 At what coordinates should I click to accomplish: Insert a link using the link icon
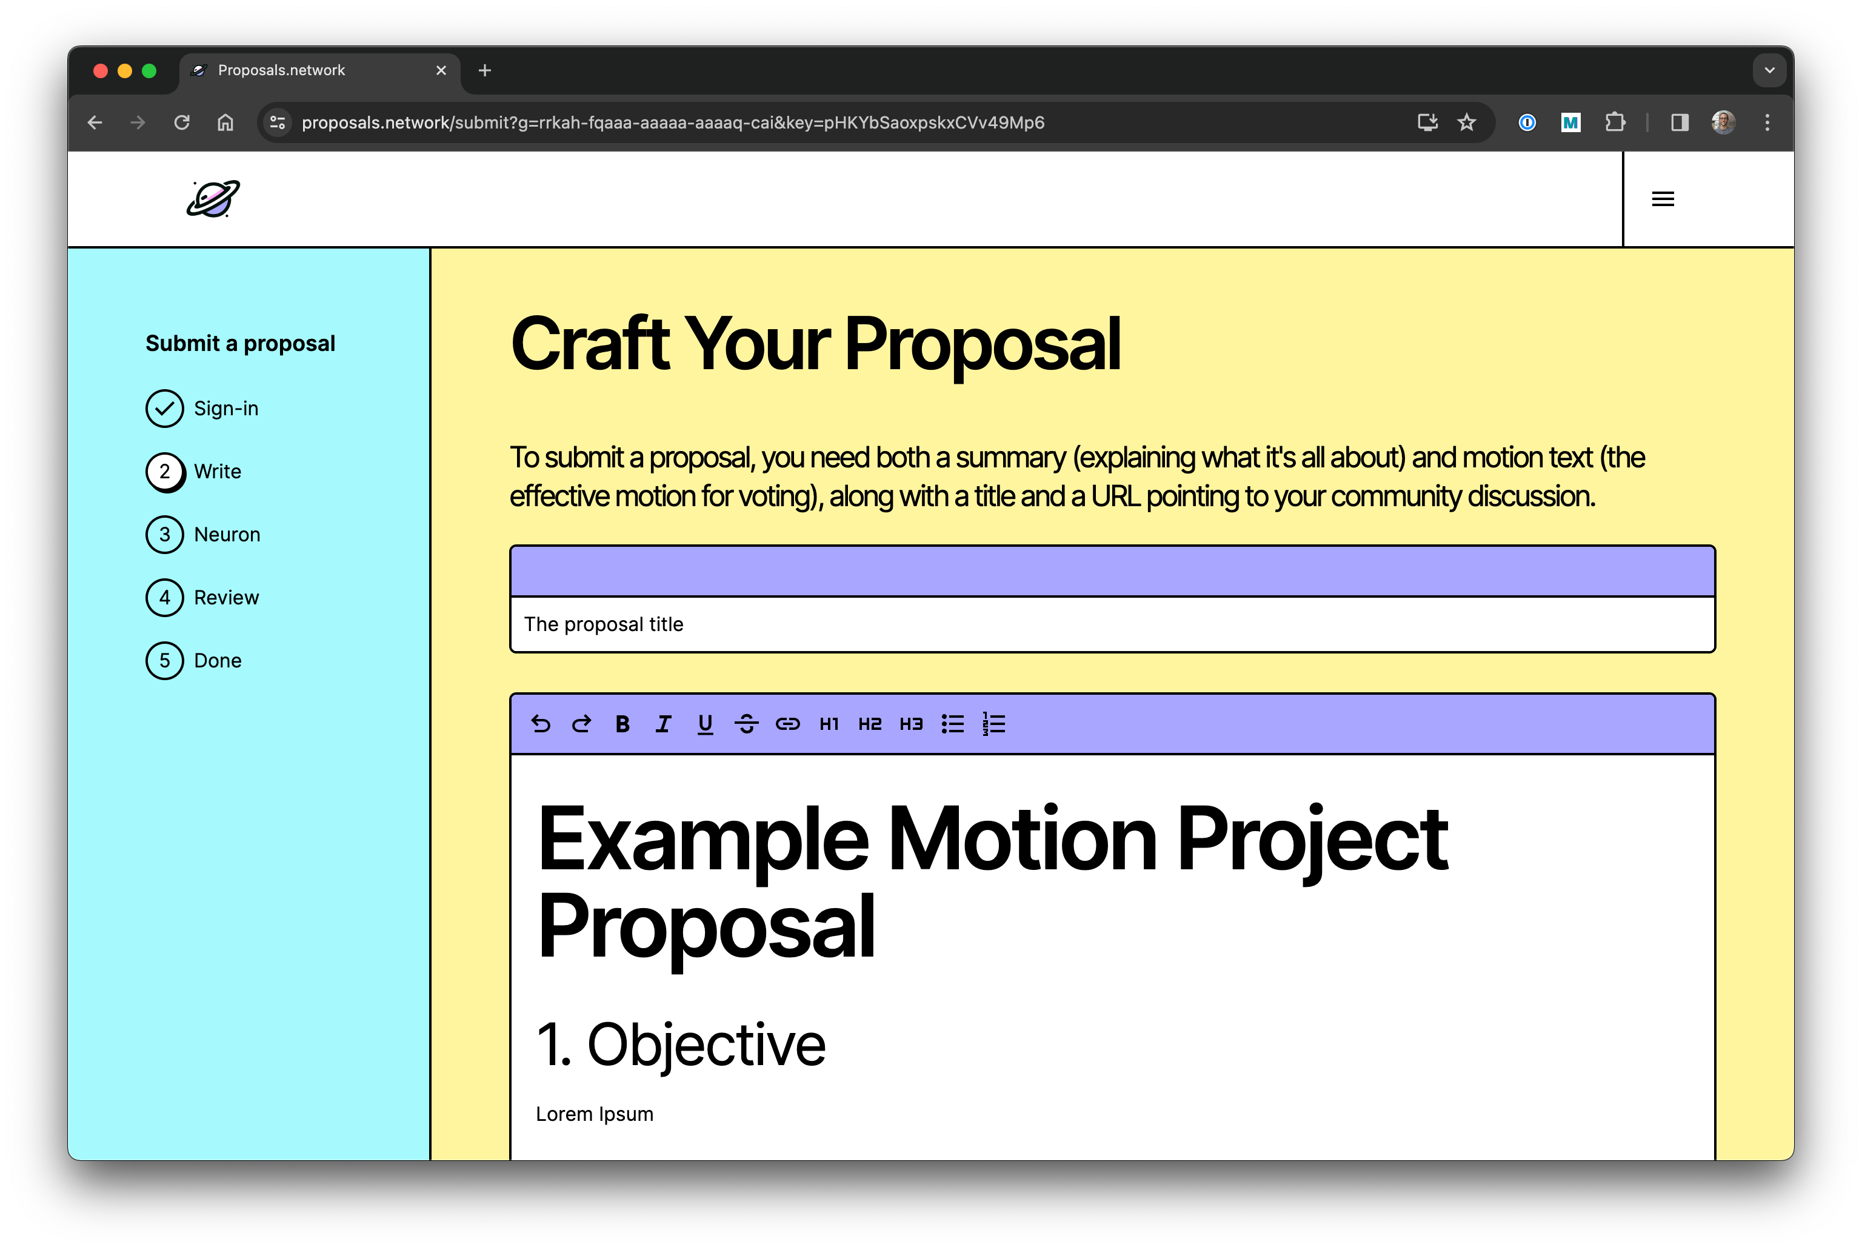point(787,724)
